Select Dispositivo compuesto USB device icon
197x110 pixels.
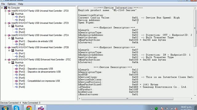coord(16,69)
